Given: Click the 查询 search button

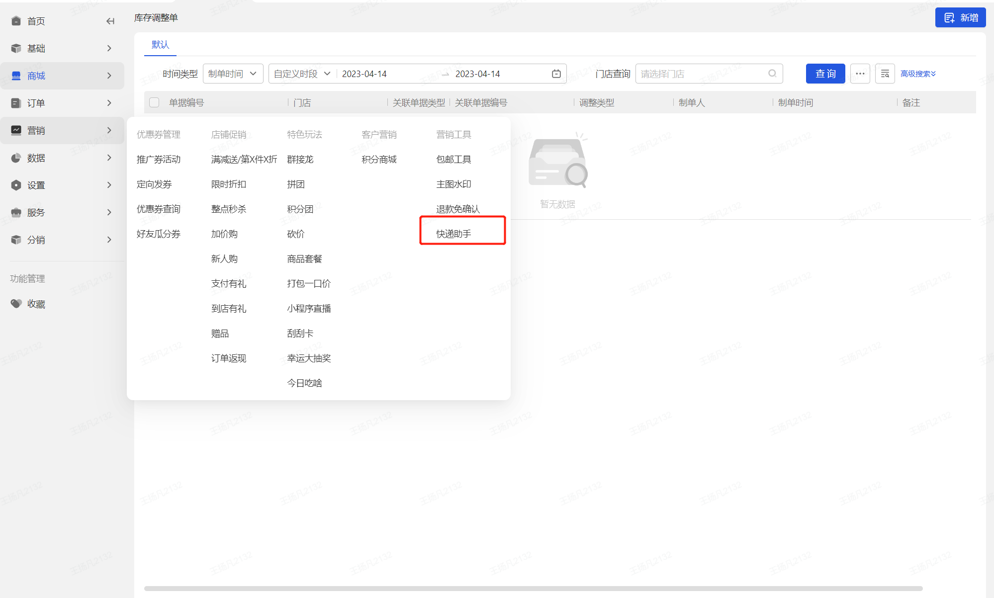Looking at the screenshot, I should (x=825, y=74).
